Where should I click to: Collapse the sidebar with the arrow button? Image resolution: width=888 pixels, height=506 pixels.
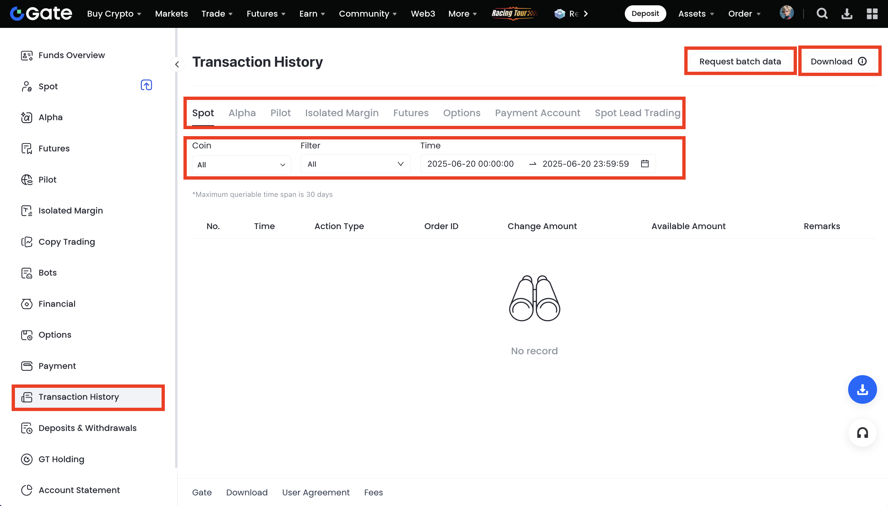[177, 64]
